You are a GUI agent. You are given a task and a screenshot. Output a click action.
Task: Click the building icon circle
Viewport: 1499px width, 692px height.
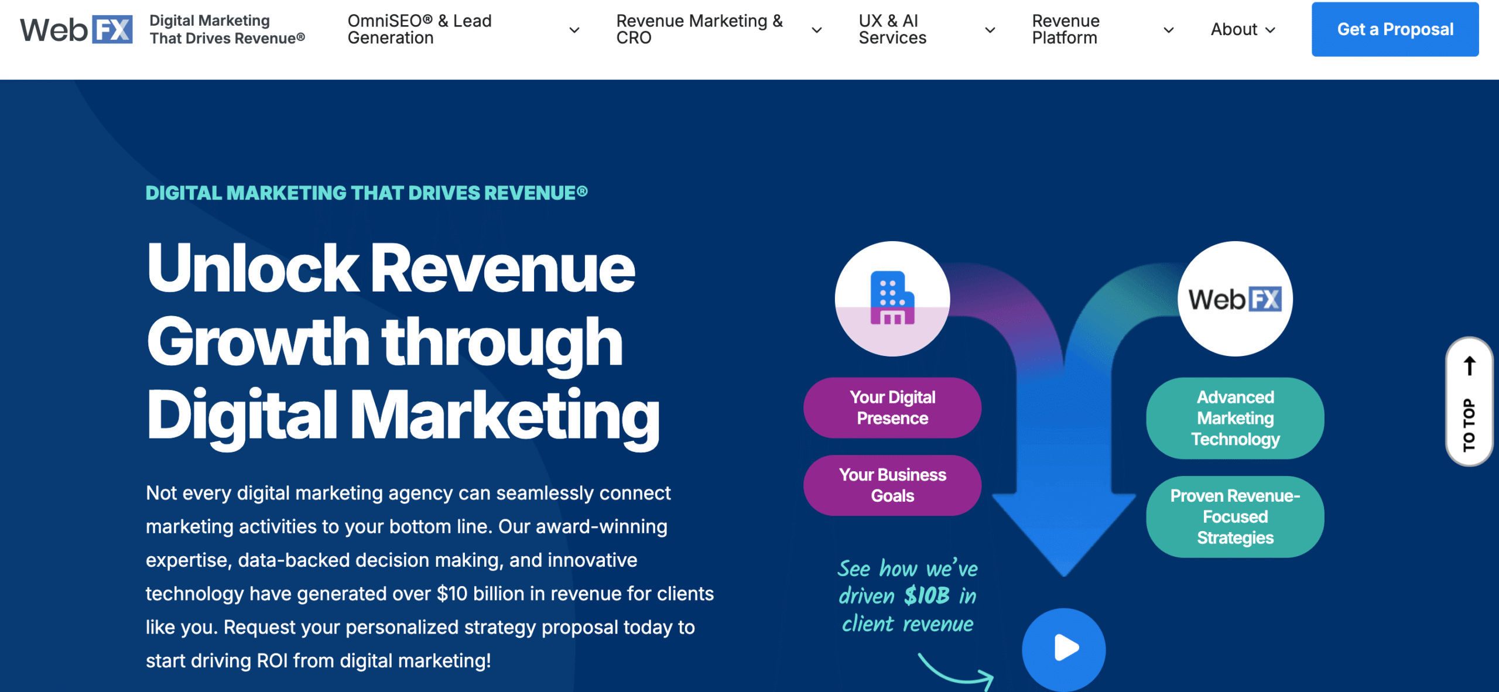(x=892, y=299)
